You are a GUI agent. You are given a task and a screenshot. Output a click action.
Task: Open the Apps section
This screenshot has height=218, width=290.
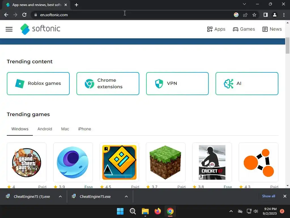(x=216, y=29)
